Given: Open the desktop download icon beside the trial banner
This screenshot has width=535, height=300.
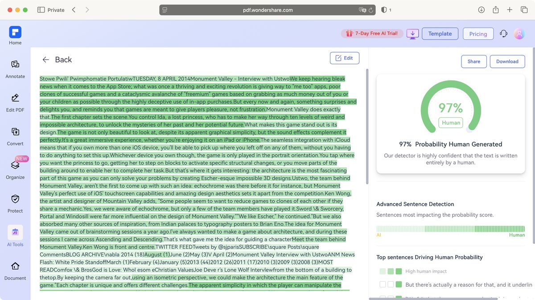Looking at the screenshot, I should 412,33.
